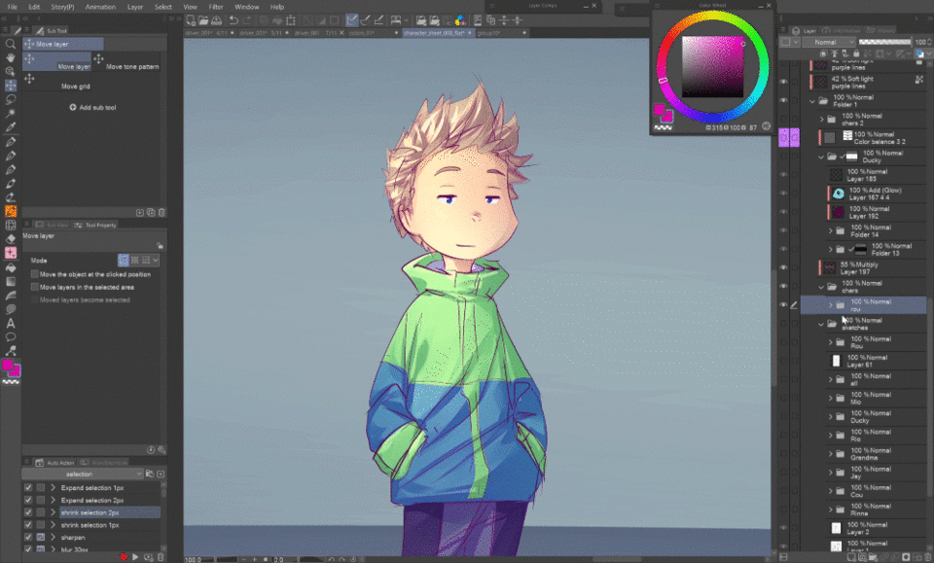Toggle visibility of Multiply Layer 197
The width and height of the screenshot is (934, 563).
click(783, 267)
